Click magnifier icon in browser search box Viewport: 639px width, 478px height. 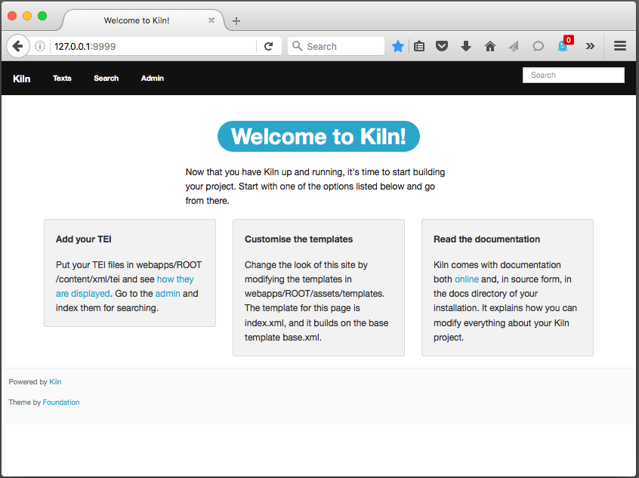pyautogui.click(x=298, y=46)
